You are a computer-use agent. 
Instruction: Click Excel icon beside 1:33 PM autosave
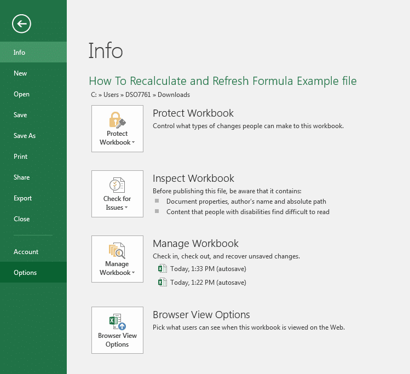tap(162, 268)
